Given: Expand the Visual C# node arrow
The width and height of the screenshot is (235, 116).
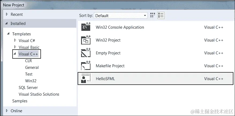Looking at the screenshot, I should tap(15, 40).
